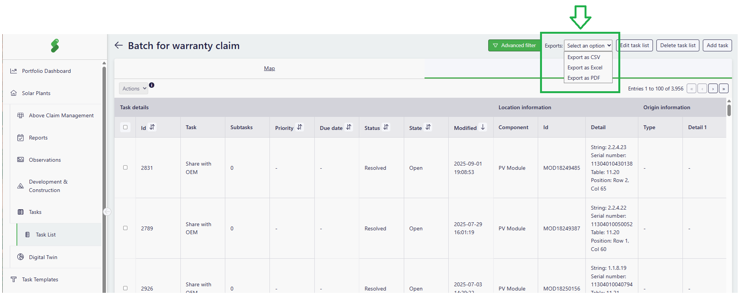Image resolution: width=745 pixels, height=302 pixels.
Task: Collapse sidebar with the circular arrow handle
Action: point(107,212)
